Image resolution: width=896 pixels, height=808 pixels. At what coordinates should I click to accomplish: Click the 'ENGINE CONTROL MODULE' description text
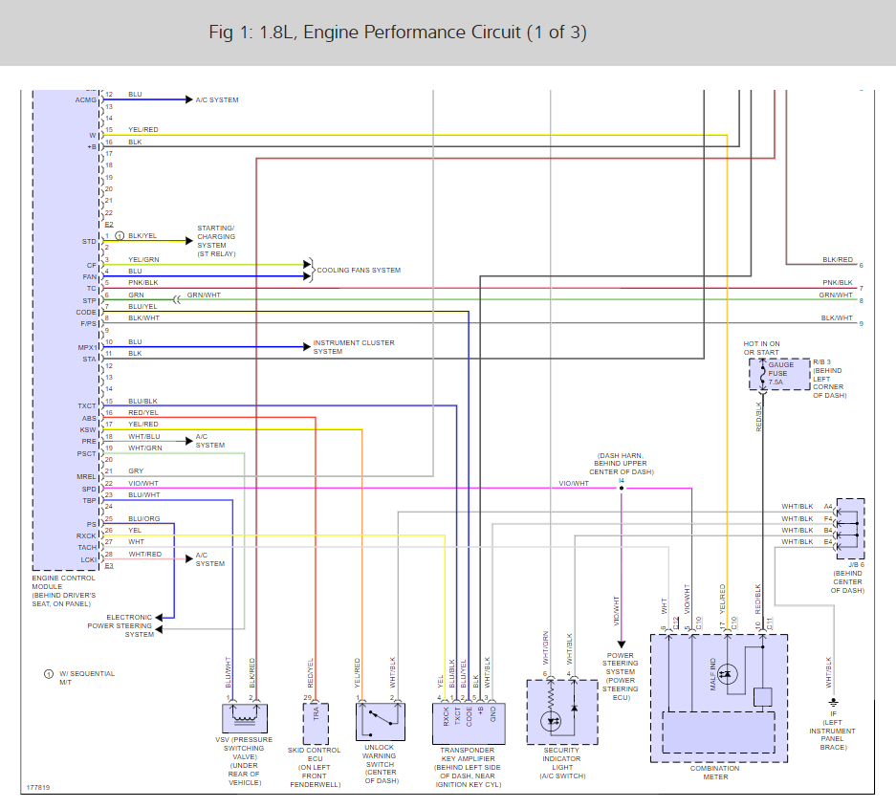click(x=64, y=591)
